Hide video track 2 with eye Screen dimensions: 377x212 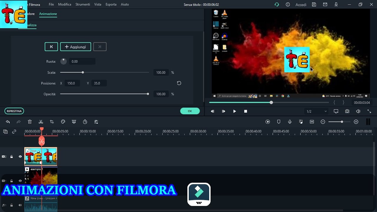(20, 157)
